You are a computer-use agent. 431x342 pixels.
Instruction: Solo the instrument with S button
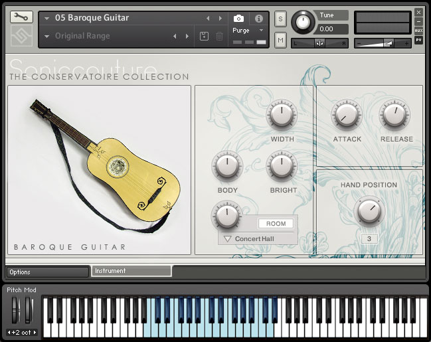click(x=280, y=19)
